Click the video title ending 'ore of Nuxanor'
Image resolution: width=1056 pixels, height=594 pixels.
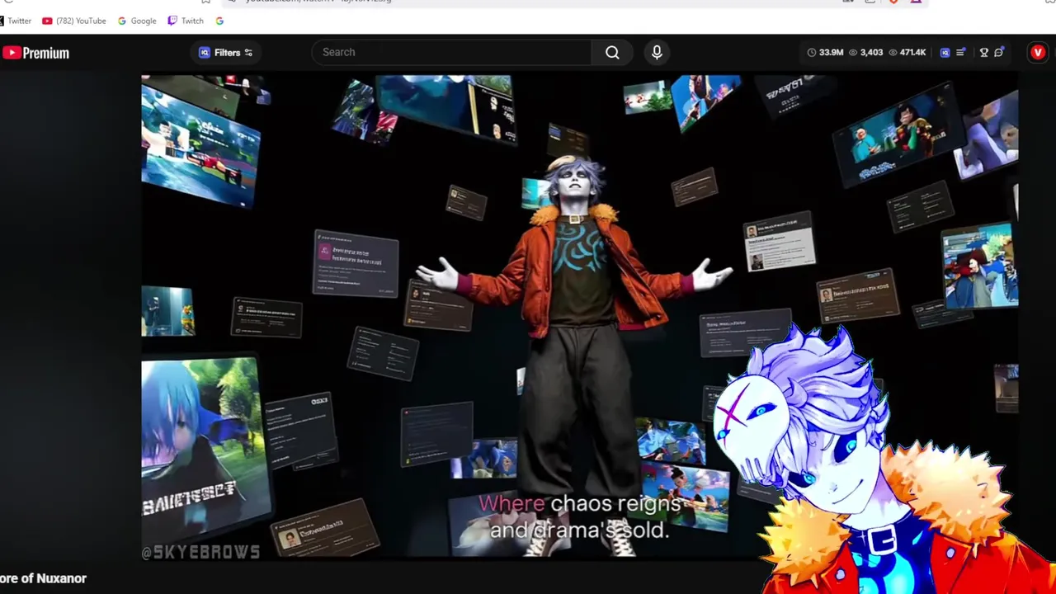coord(43,578)
